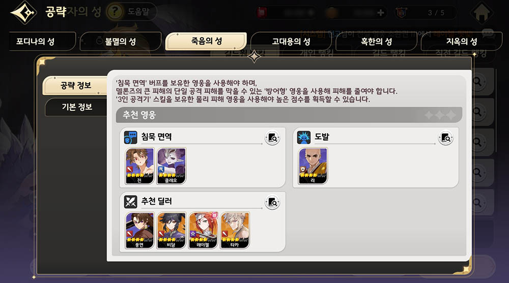Select the 기본 정보 side tab
The image size is (509, 283).
77,107
